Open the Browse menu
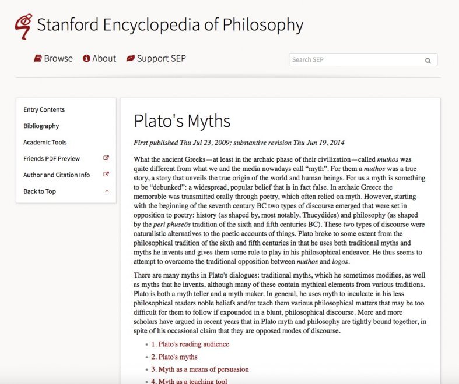 click(x=53, y=58)
